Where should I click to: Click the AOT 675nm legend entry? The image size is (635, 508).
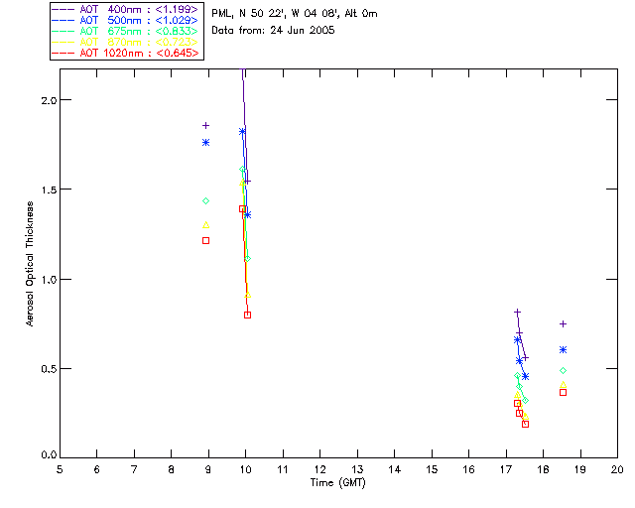point(125,31)
